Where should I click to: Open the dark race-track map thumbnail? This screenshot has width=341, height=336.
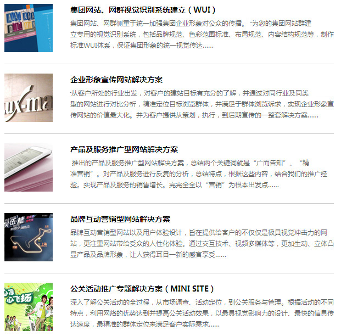pyautogui.click(x=29, y=237)
